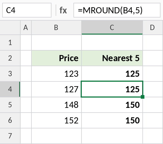Viewport: 163px width, 144px height.
Task: Select the cell containing 148
Action: tap(56, 105)
